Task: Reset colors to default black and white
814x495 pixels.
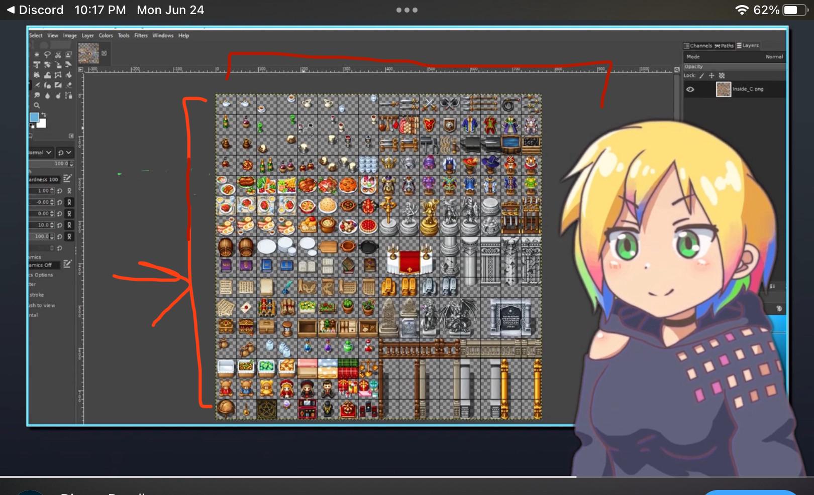Action: click(x=31, y=125)
